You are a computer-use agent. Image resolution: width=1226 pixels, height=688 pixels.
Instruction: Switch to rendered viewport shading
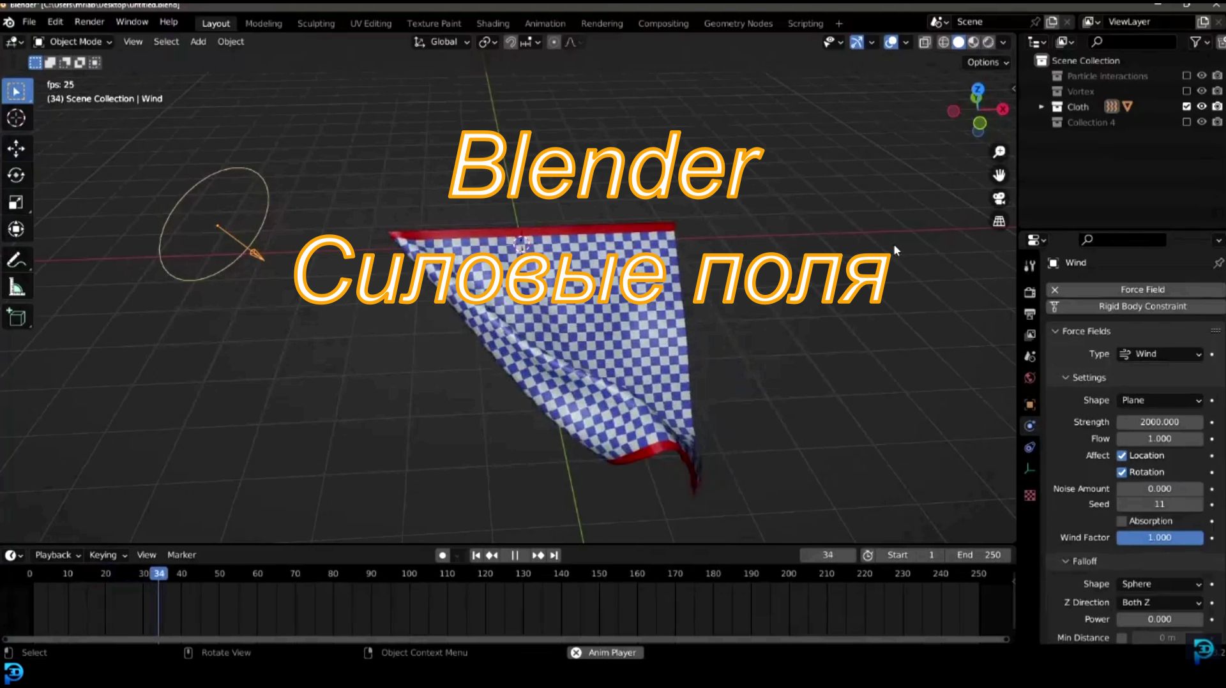pyautogui.click(x=988, y=42)
